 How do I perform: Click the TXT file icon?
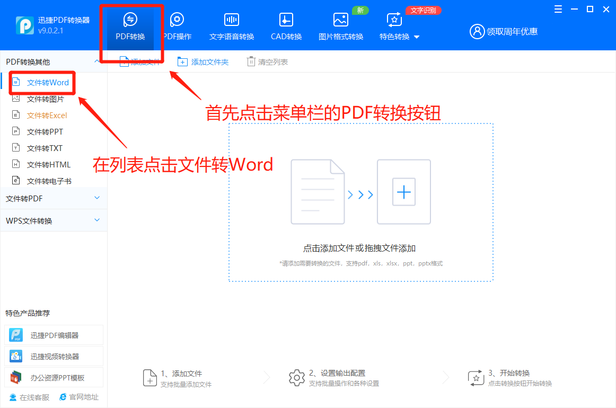[16, 148]
